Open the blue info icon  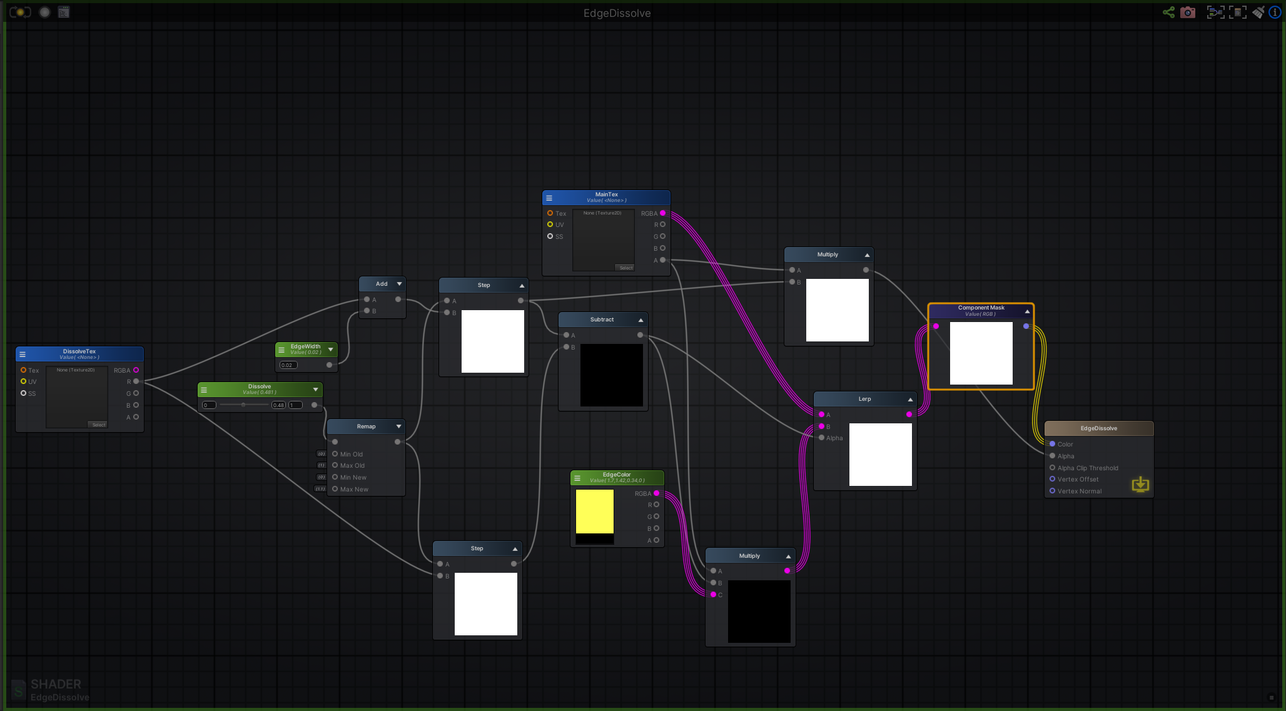1275,12
